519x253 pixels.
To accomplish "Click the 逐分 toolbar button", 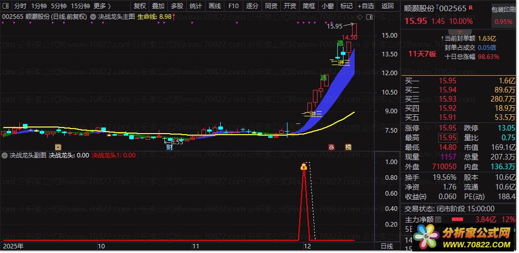I will tap(252, 6).
